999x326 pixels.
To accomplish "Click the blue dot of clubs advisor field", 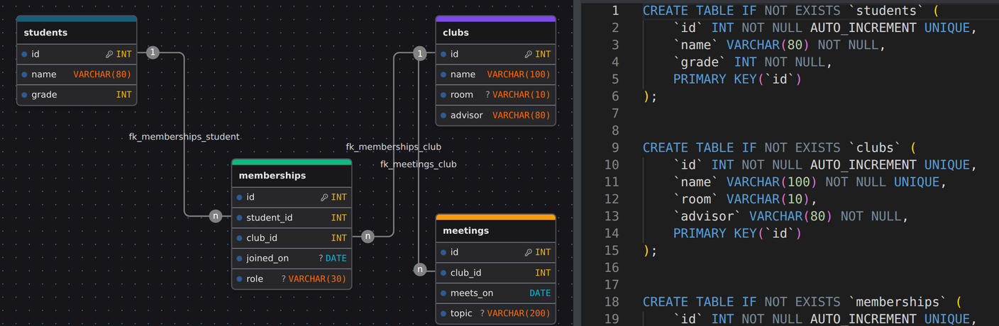I will [443, 116].
